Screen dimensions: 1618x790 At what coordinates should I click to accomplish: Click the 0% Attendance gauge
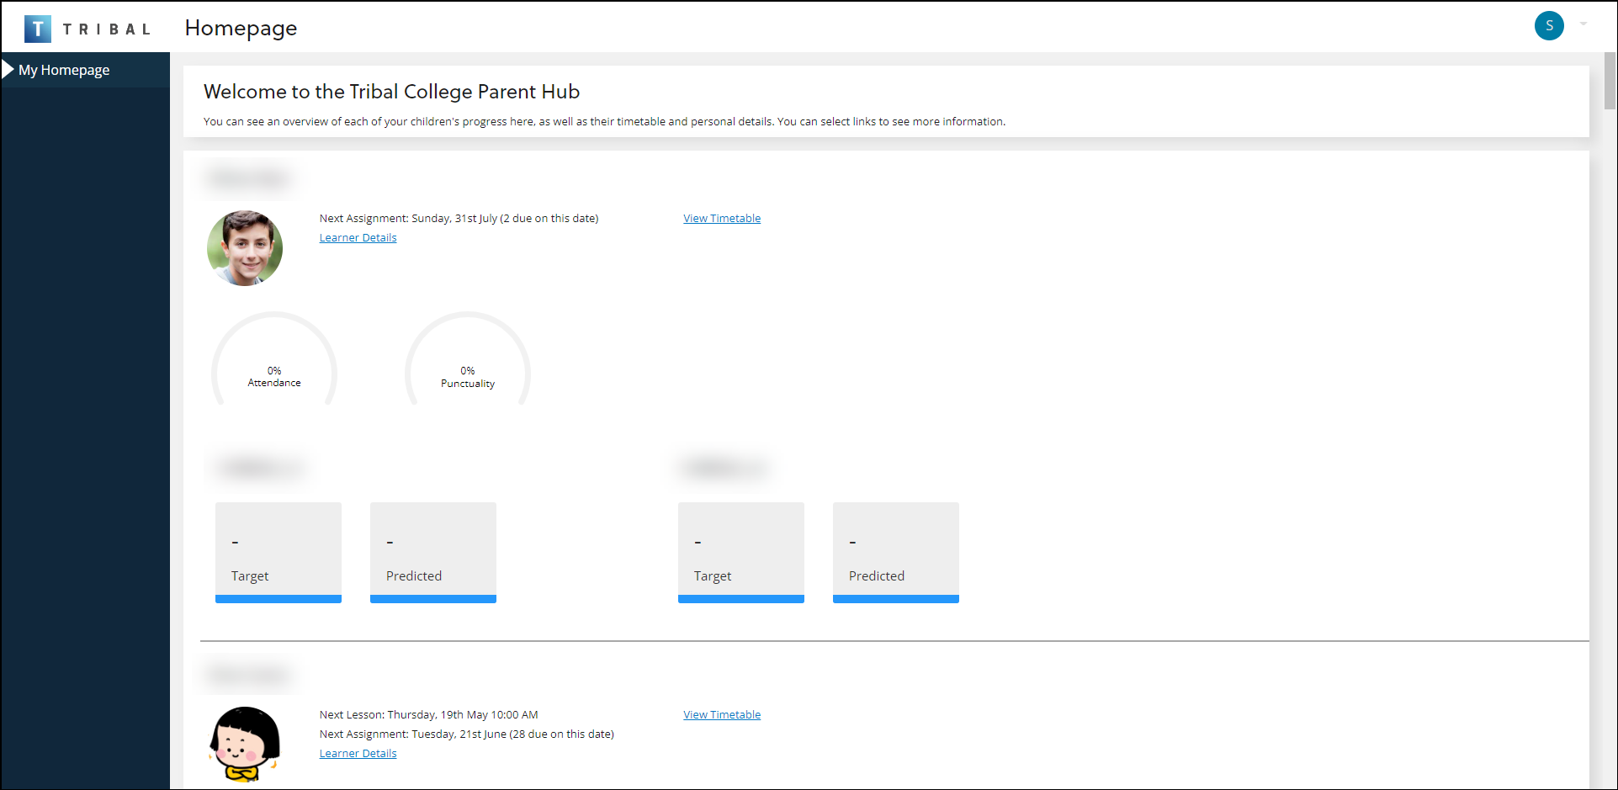pyautogui.click(x=274, y=362)
